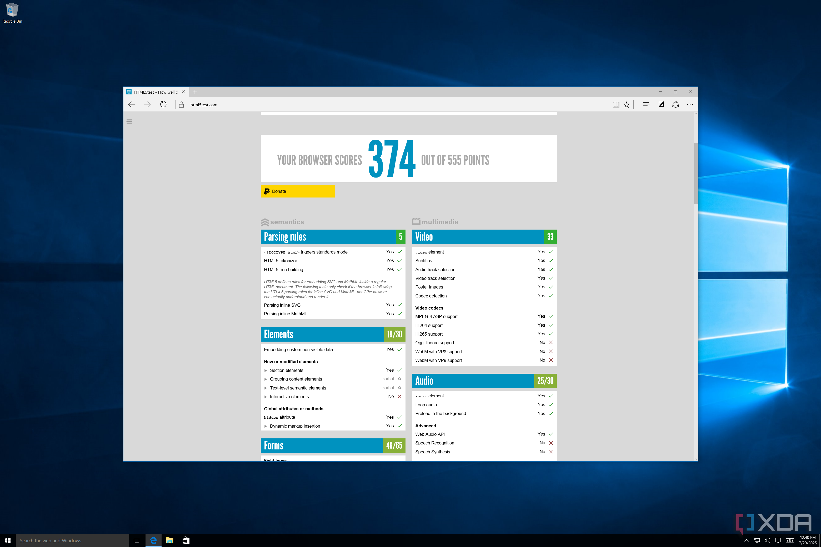The height and width of the screenshot is (547, 821).
Task: Make a Web Note with pen icon
Action: [661, 104]
